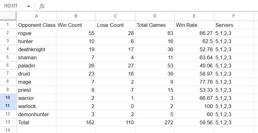Viewport: 258px width, 133px height.
Task: Select row 13 header
Action: [8, 122]
